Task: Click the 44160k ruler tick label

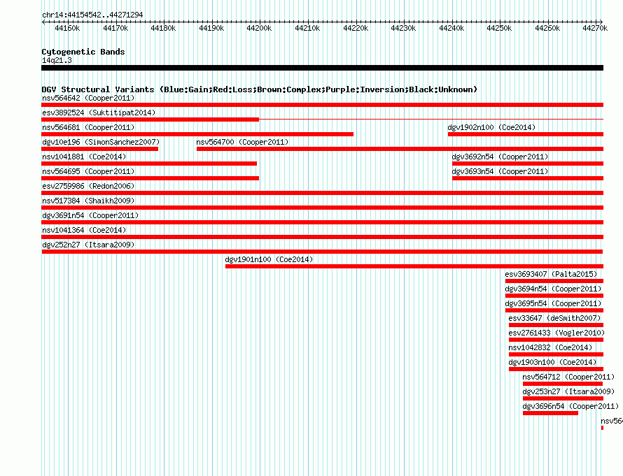Action: point(67,28)
